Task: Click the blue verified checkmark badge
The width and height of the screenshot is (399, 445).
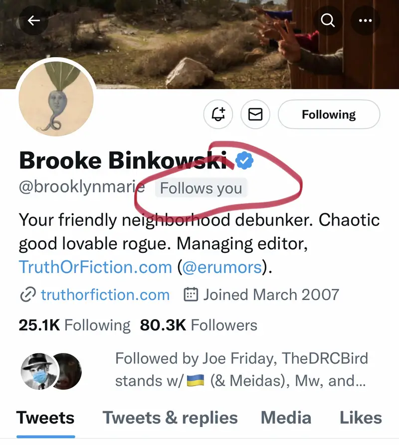Action: coord(244,161)
